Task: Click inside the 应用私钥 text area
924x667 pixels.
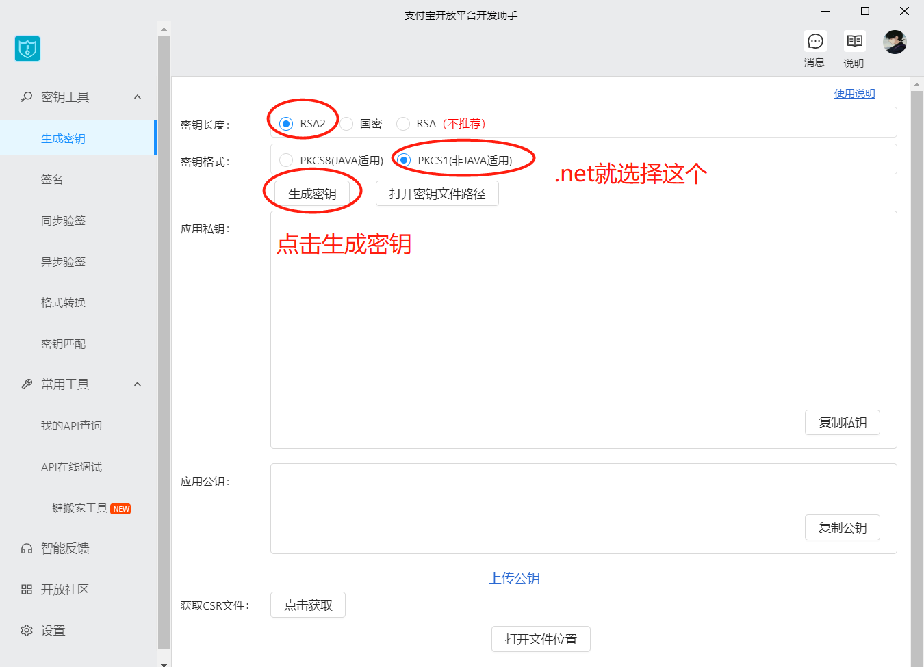Action: [584, 330]
